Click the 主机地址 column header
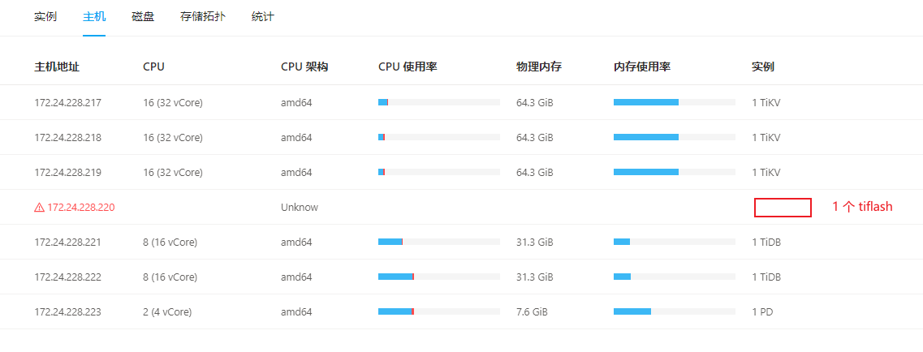 pos(57,67)
